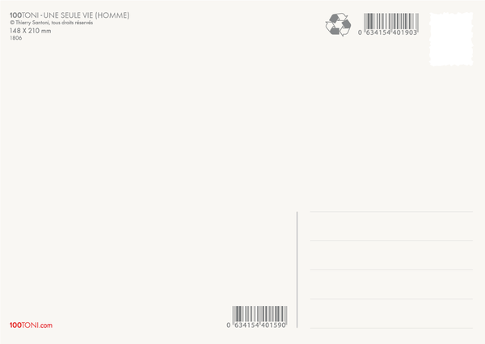This screenshot has height=344, width=485.
Task: Click the barcode number ending in 401590
Action: [x=258, y=325]
